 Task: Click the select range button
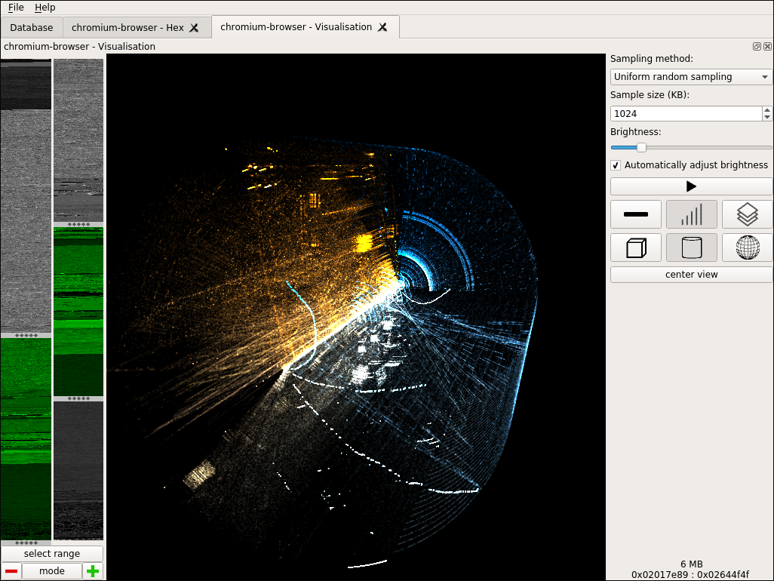tap(52, 554)
